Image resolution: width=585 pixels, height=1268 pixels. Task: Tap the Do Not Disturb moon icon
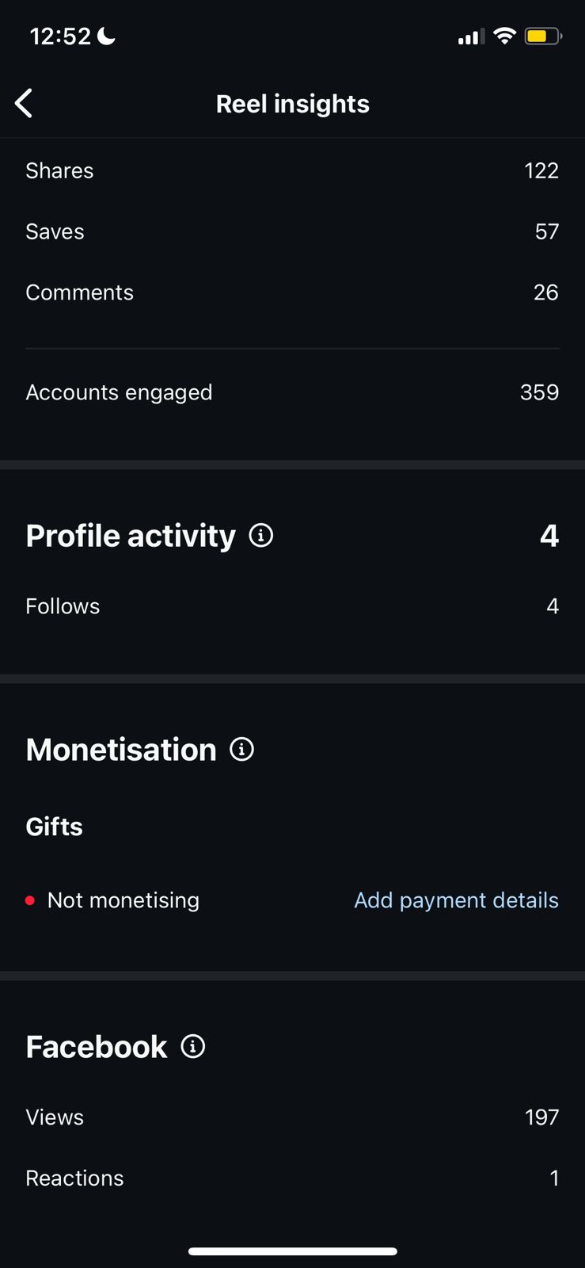coord(106,36)
